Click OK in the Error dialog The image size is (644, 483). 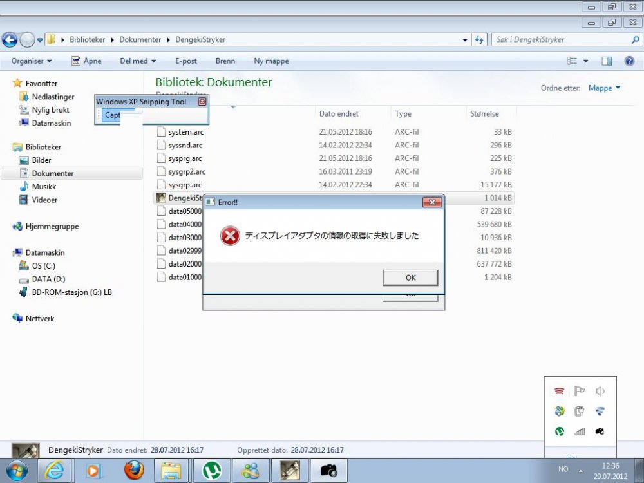[410, 278]
